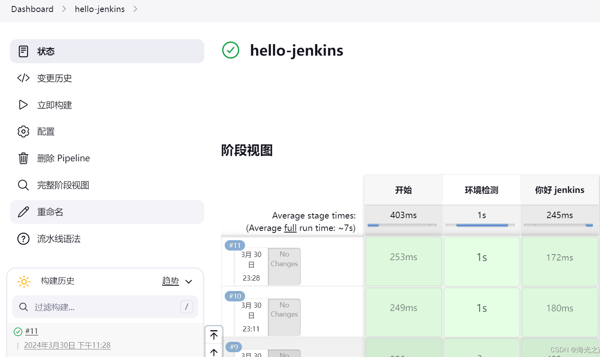Image resolution: width=600 pixels, height=357 pixels.
Task: Click the code brackets icon for change history
Action: (x=23, y=78)
